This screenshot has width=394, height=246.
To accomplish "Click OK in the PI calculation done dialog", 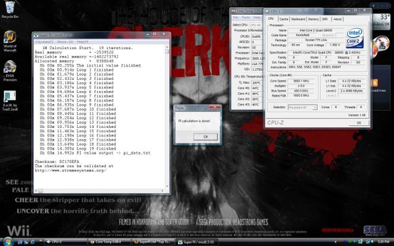I will [206, 137].
